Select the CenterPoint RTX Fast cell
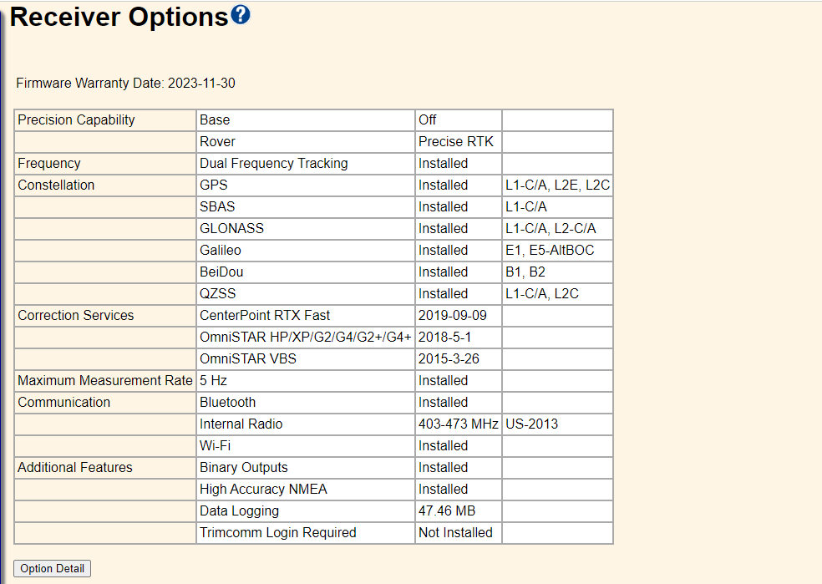The width and height of the screenshot is (822, 584). (265, 316)
